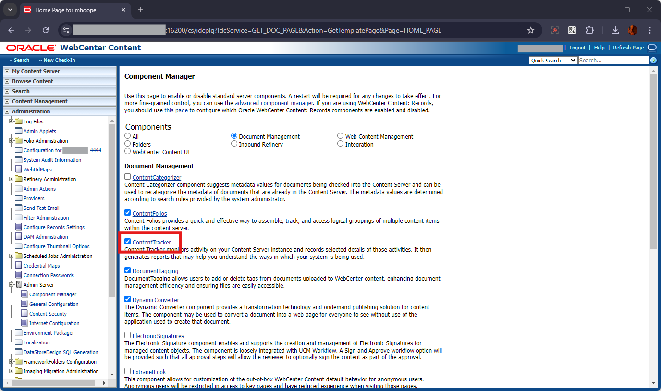Expand the Content Management section

[7, 101]
